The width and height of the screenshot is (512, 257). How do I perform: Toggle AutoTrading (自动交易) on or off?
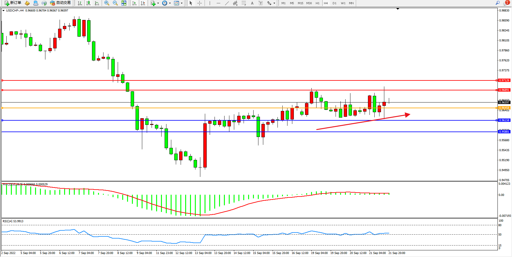(x=61, y=3)
